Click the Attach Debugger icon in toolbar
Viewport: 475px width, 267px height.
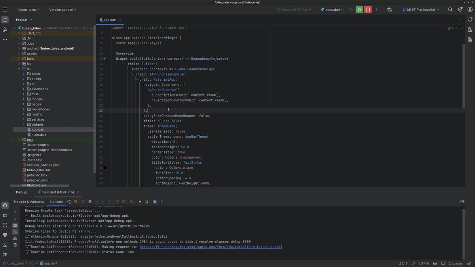click(389, 9)
